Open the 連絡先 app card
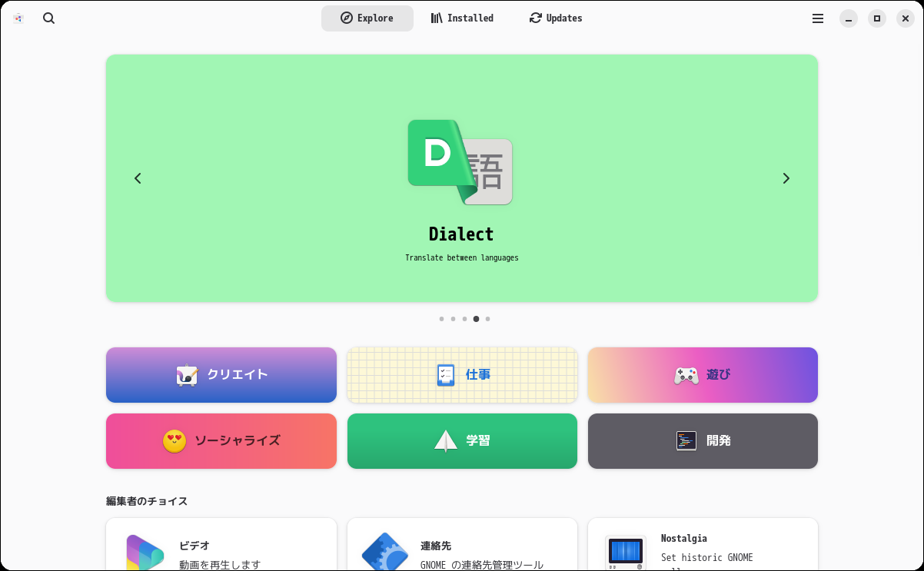 point(462,545)
